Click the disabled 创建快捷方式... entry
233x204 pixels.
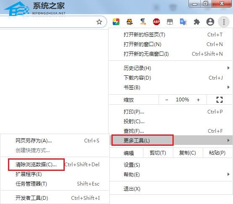click(55, 150)
